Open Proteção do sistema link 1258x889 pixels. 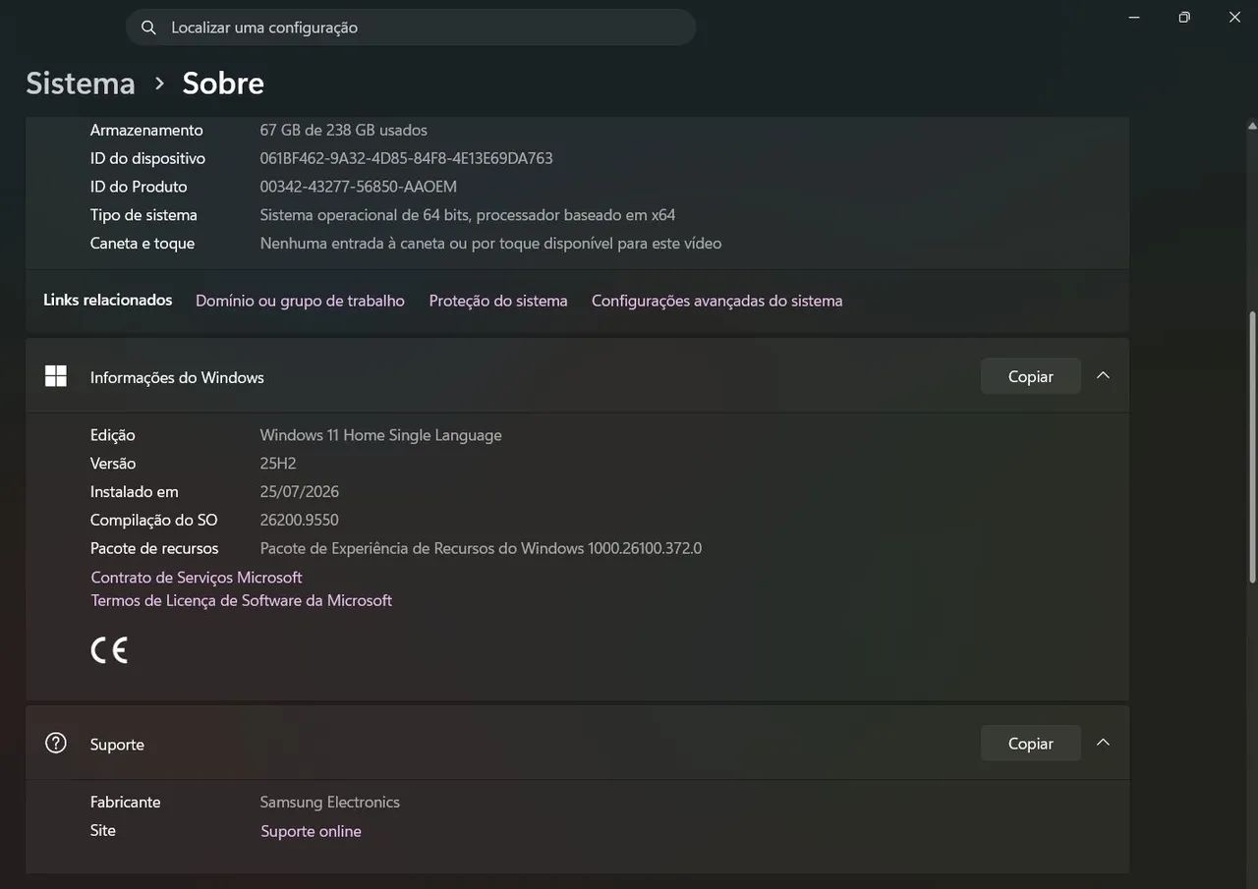click(498, 301)
